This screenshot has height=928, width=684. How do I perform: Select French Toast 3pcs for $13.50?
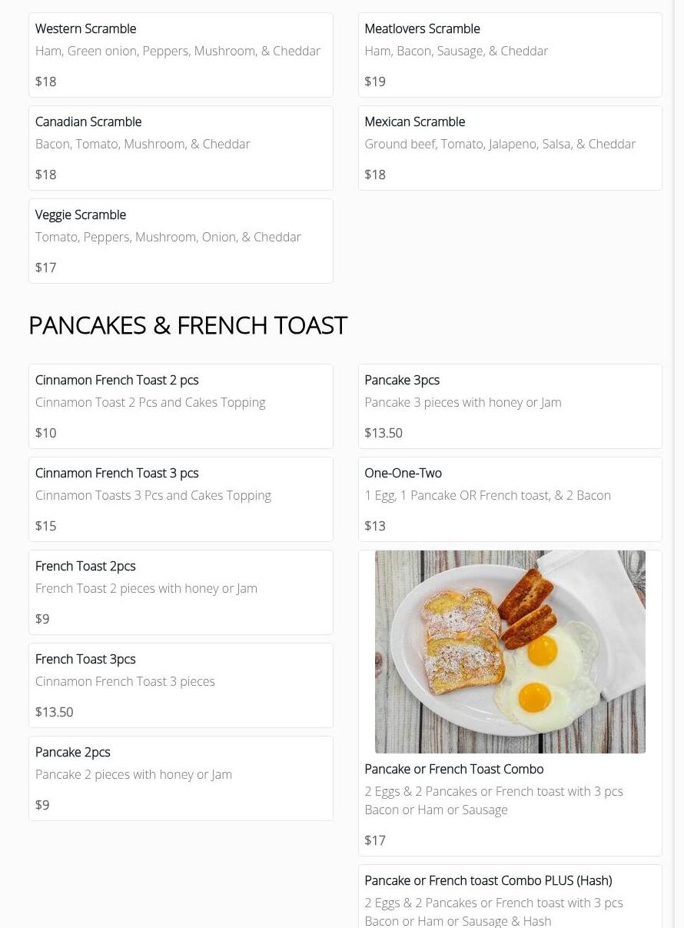181,685
